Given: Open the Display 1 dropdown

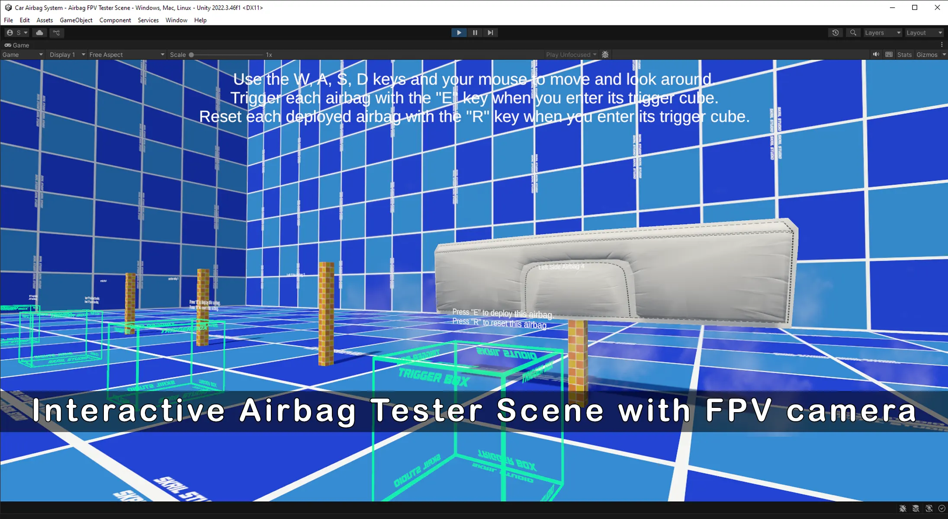Looking at the screenshot, I should click(67, 54).
